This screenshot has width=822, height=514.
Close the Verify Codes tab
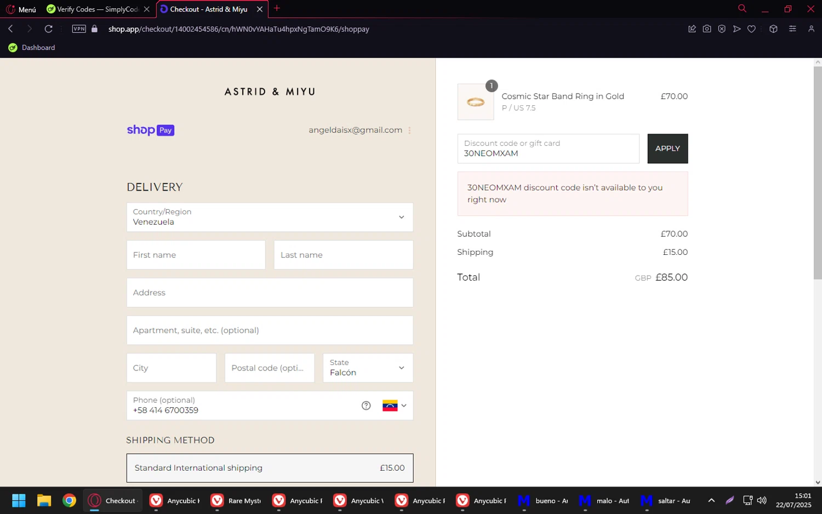(146, 9)
